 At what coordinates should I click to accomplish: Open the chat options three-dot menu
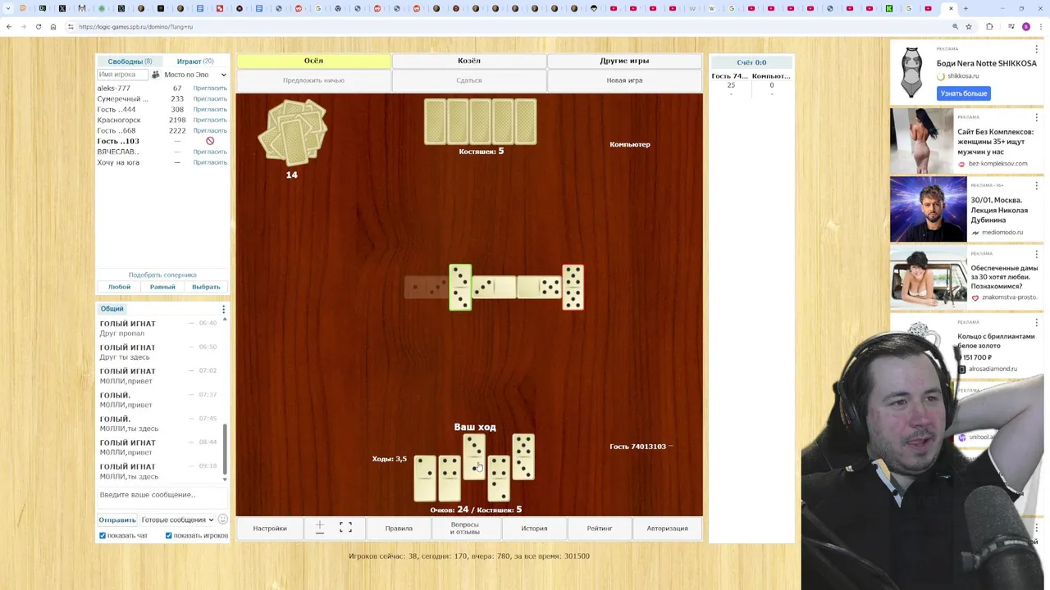pos(223,309)
